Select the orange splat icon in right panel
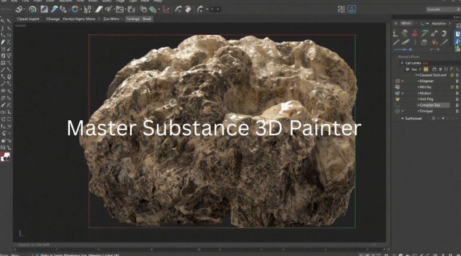The width and height of the screenshot is (461, 256). 434,42
